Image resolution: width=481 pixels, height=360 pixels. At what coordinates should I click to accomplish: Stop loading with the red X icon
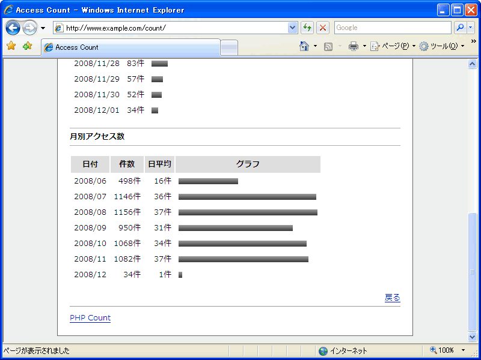(323, 28)
